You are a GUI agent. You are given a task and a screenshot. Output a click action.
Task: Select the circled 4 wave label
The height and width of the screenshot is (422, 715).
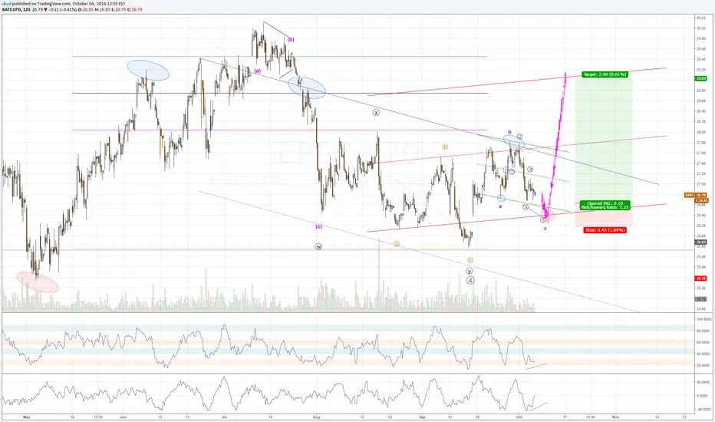[x=470, y=280]
